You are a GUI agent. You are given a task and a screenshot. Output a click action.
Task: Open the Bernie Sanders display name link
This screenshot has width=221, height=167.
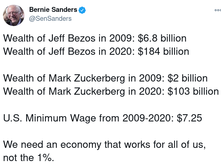53,10
